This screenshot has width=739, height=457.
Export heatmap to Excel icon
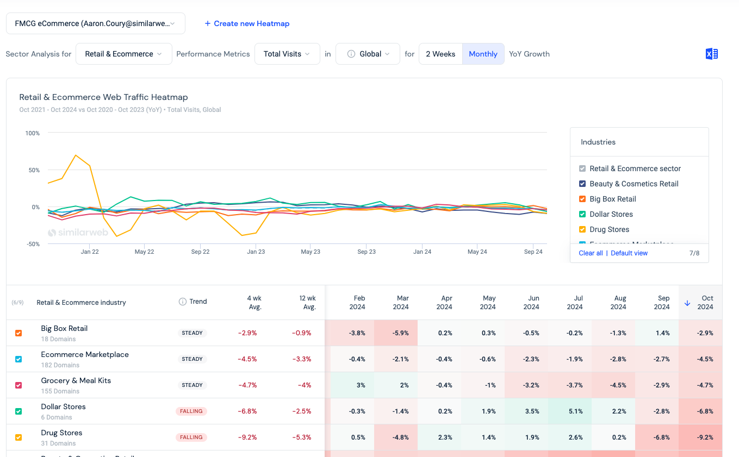(712, 54)
